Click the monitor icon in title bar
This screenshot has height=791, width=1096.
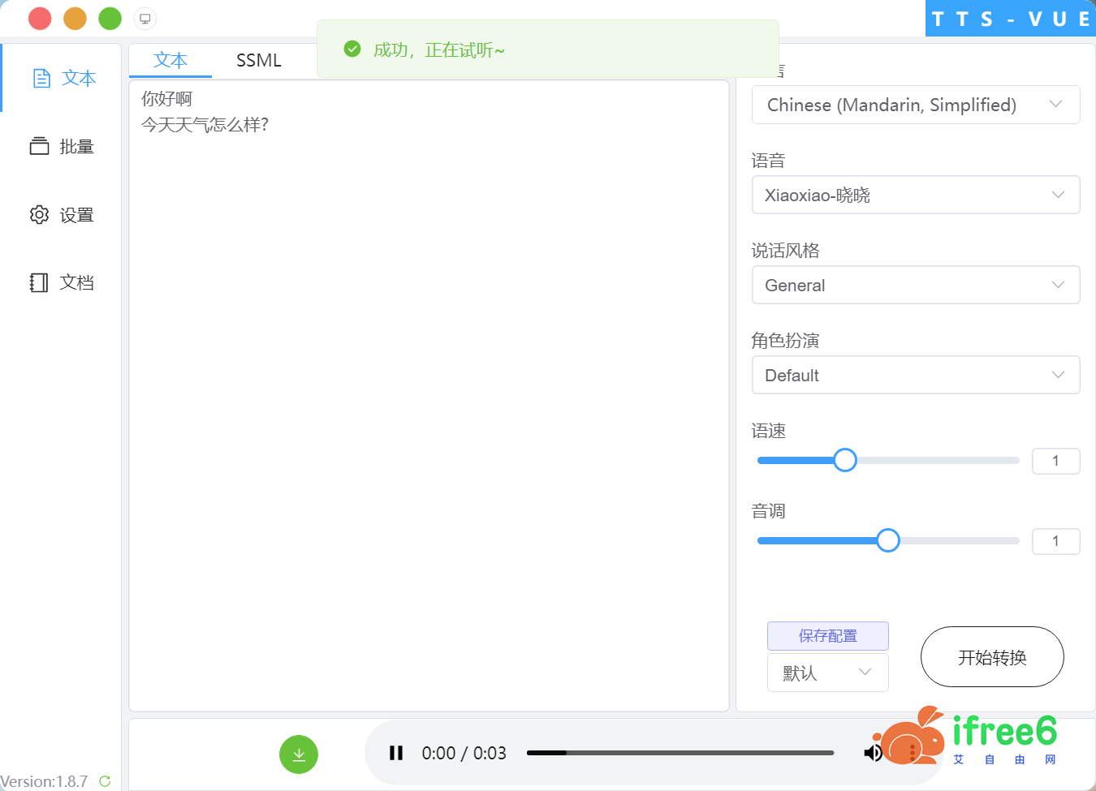[x=145, y=19]
